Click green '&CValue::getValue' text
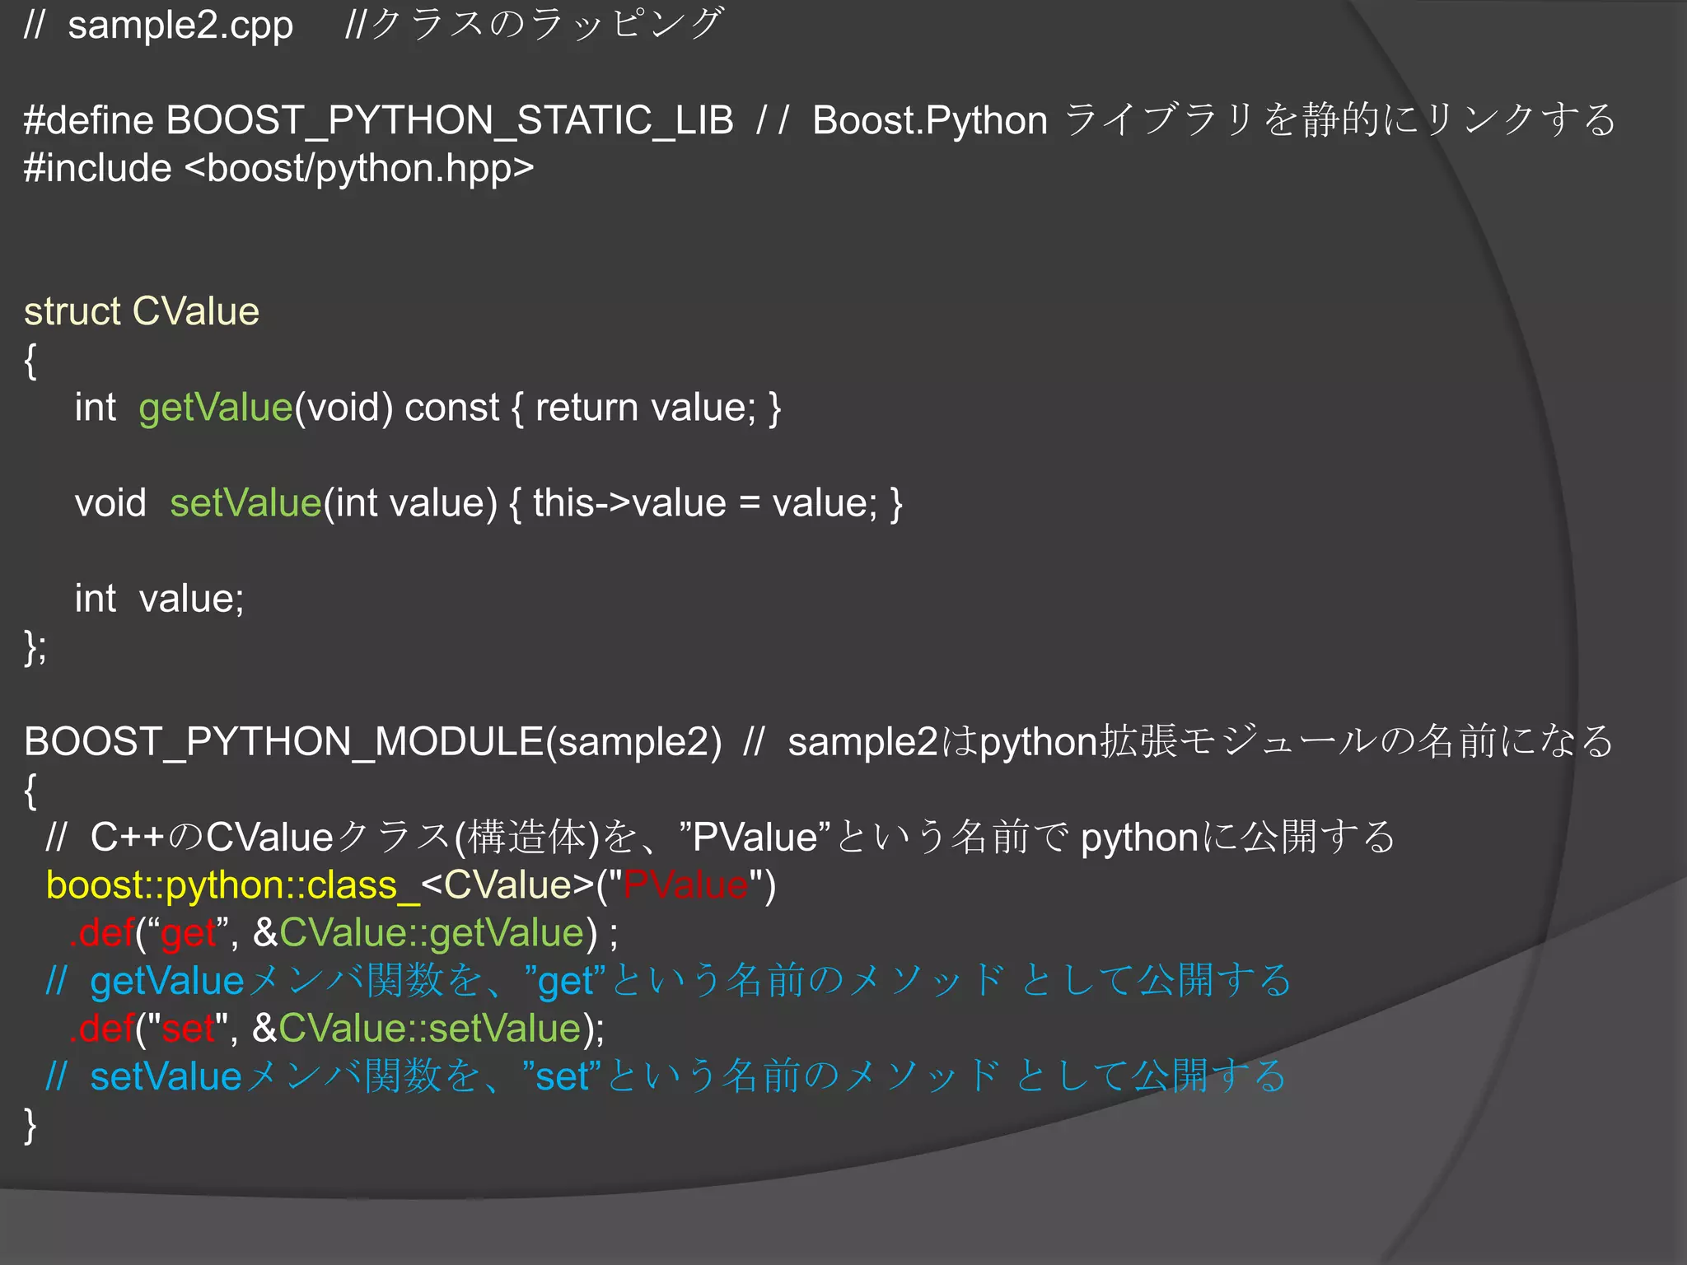 coord(419,934)
